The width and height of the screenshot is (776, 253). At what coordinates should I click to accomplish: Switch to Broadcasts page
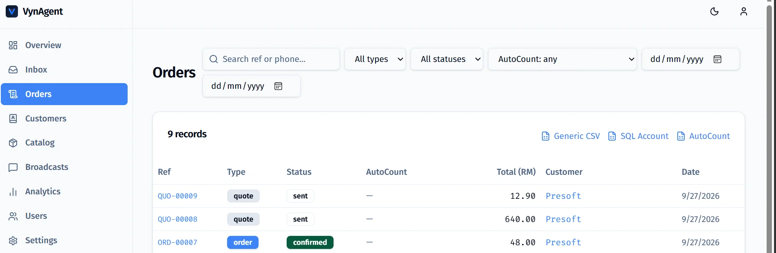click(64, 167)
